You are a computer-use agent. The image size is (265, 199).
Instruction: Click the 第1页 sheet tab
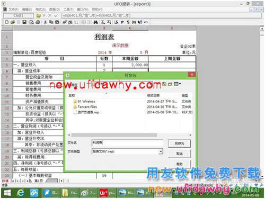pyautogui.click(x=38, y=180)
